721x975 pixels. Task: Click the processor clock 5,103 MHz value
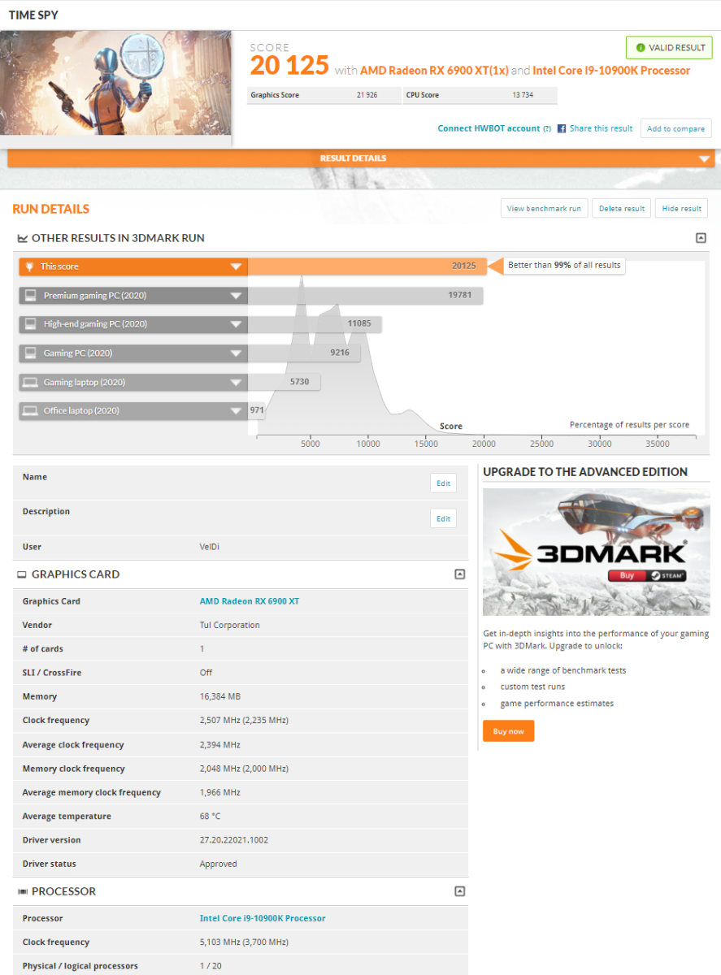244,942
